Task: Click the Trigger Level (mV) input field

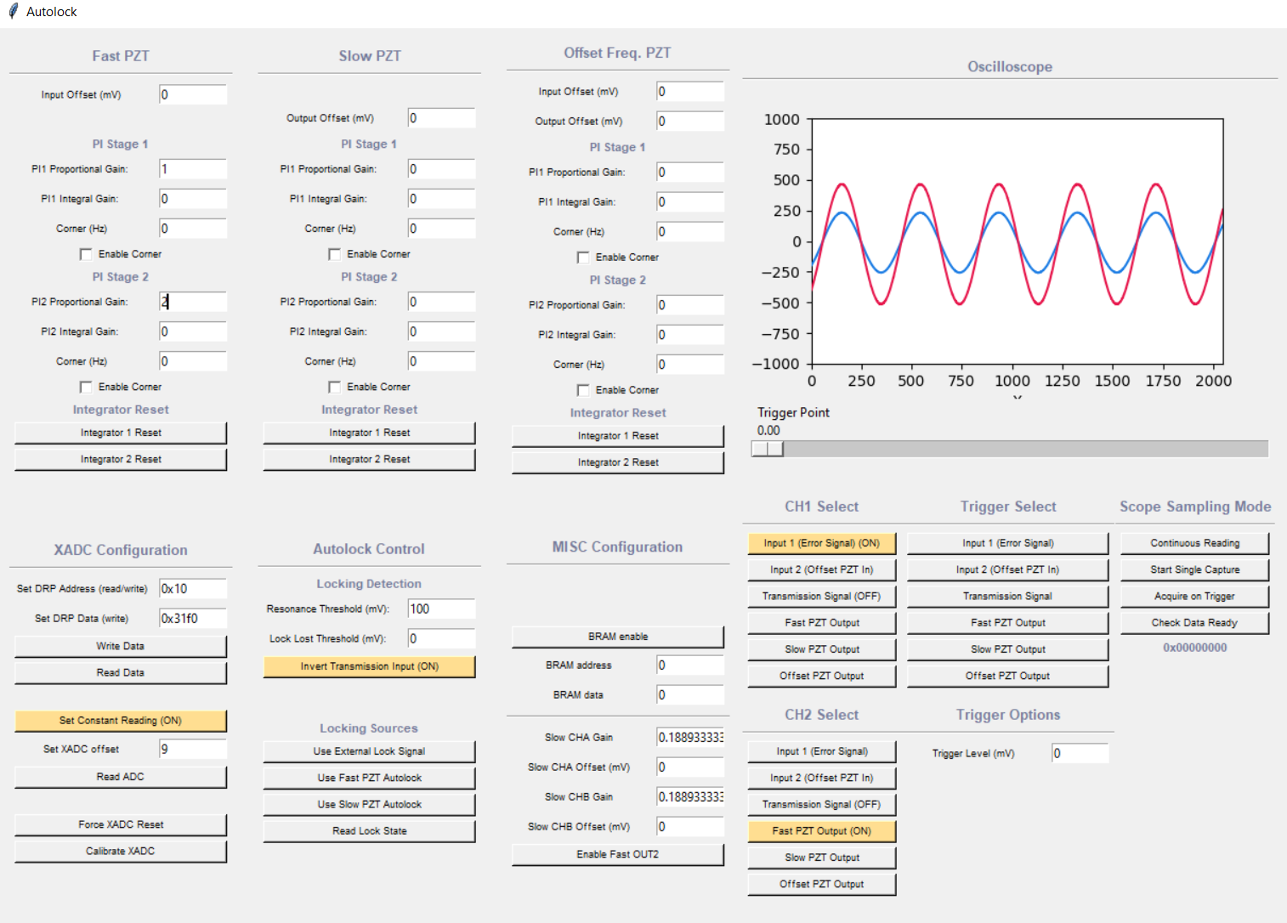Action: point(1080,753)
